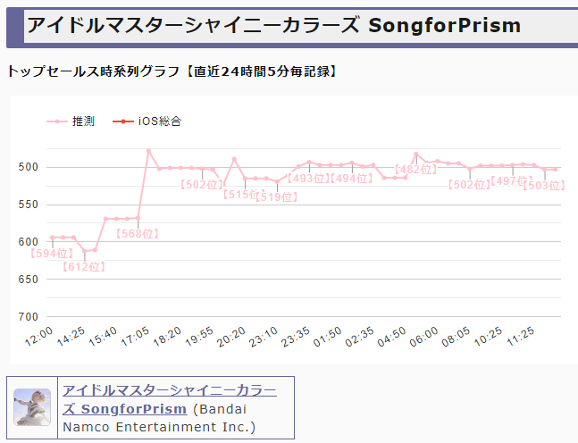The width and height of the screenshot is (578, 443).
Task: Click the 493位 data label
Action: pos(309,179)
